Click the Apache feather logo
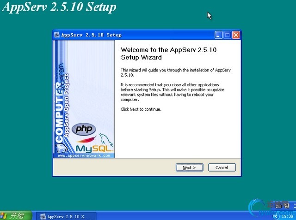 (86, 140)
